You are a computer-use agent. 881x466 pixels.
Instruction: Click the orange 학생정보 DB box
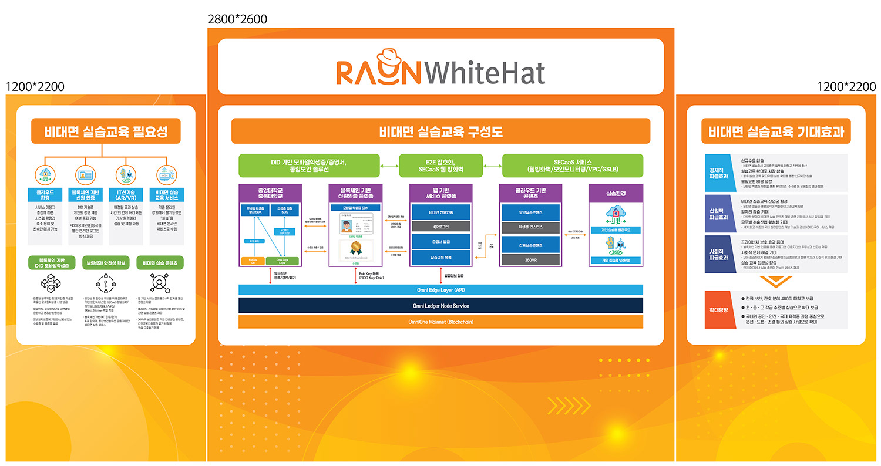point(253,261)
